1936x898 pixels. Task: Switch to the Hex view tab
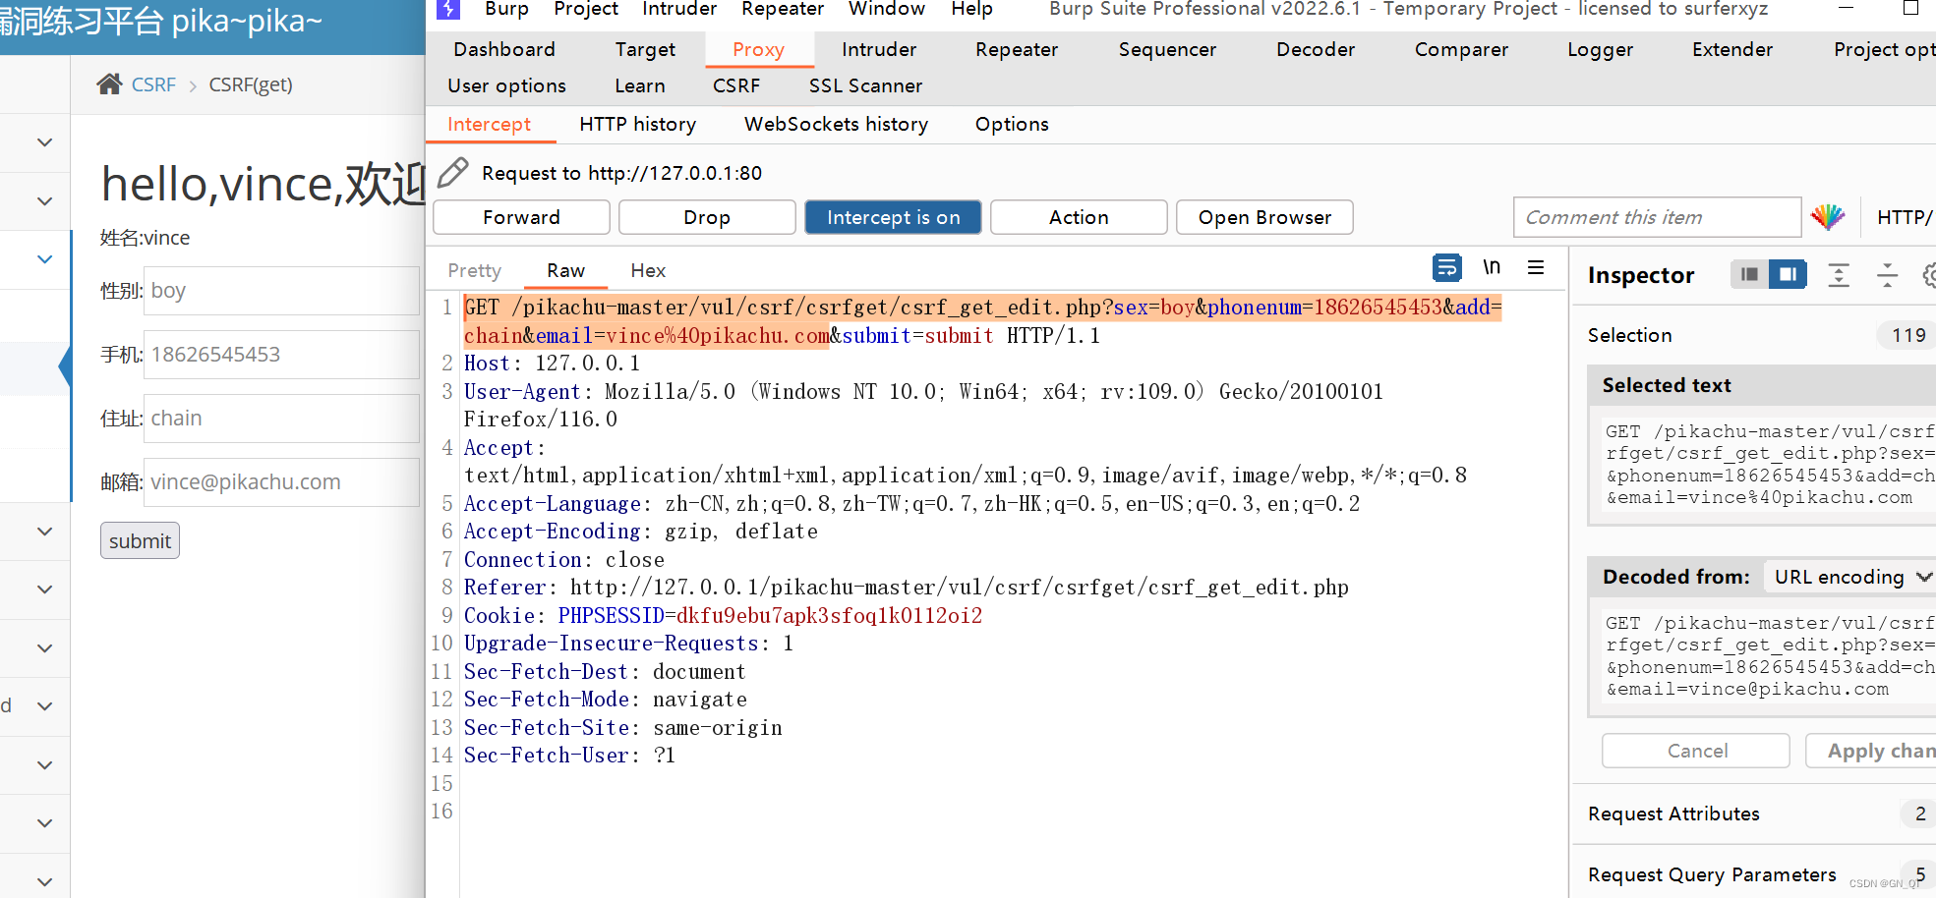tap(648, 270)
